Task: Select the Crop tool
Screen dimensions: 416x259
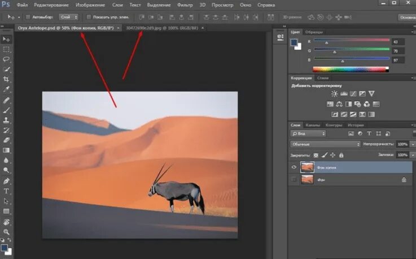Action: 6,79
